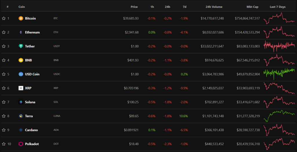Click the XRP logo icon
Image resolution: width=297 pixels, height=152 pixels.
(x=21, y=88)
